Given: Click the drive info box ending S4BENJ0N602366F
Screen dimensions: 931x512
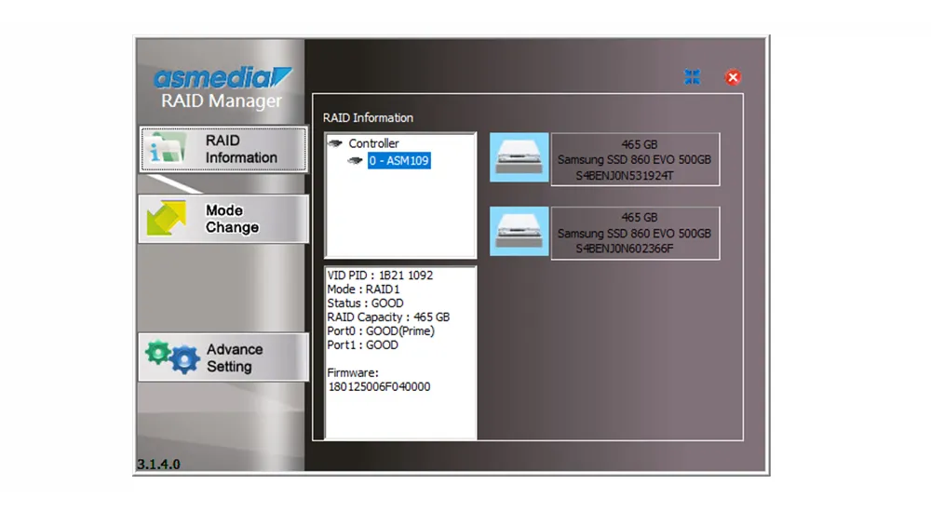Looking at the screenshot, I should 635,234.
